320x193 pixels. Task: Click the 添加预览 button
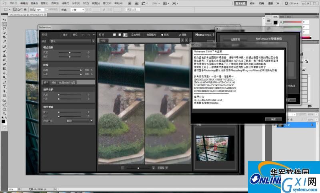(136, 35)
